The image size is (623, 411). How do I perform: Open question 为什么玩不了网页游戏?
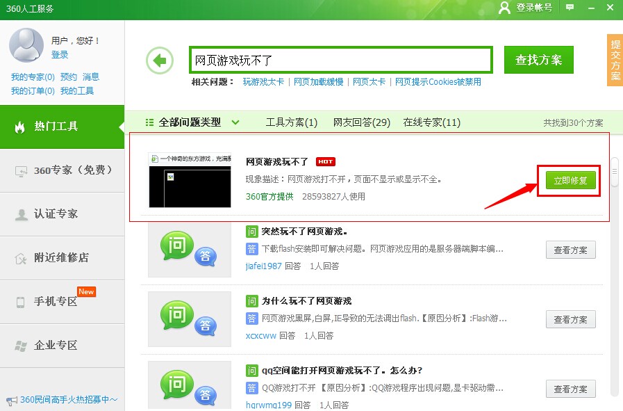(306, 301)
